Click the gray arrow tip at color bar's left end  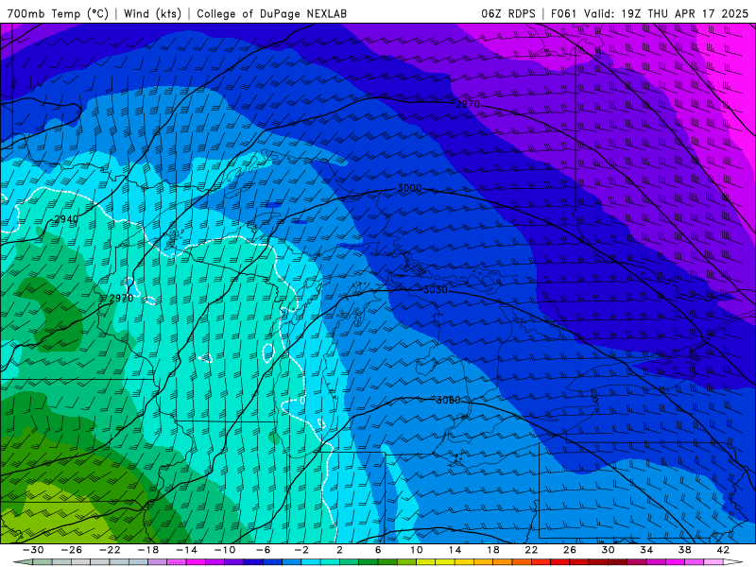(22, 562)
